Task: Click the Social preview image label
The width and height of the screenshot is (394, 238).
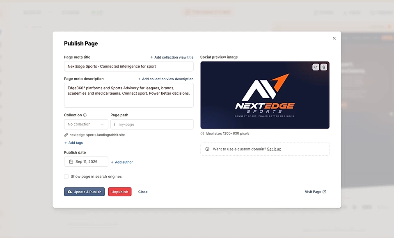Action: tap(219, 57)
